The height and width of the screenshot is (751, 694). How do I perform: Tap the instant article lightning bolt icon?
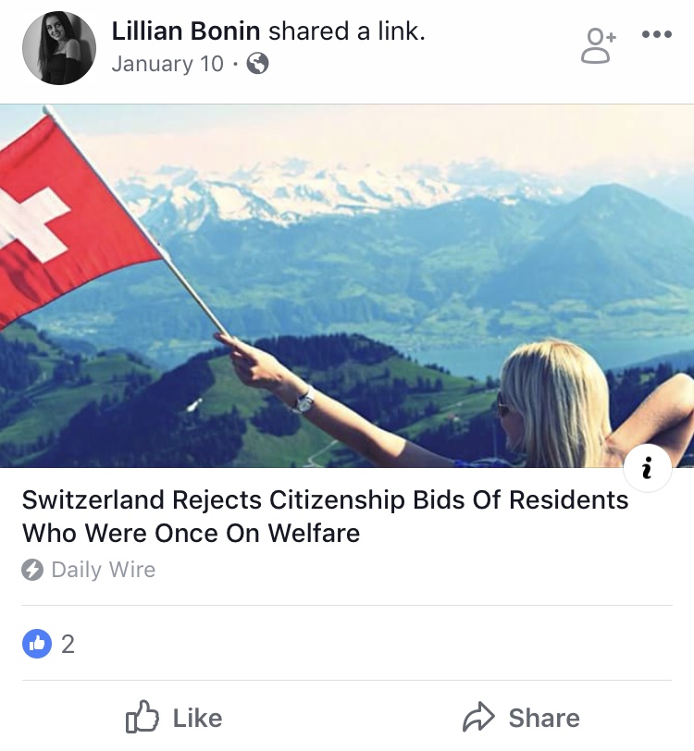(x=32, y=570)
